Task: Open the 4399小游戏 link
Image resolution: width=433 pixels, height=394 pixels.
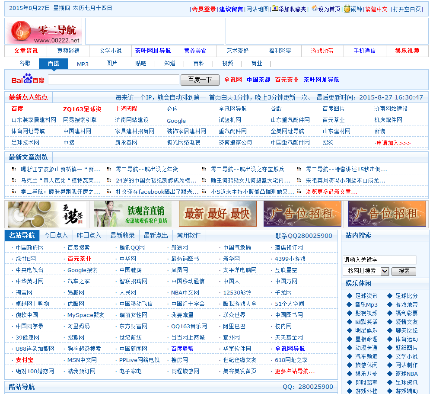Action: 290,259
